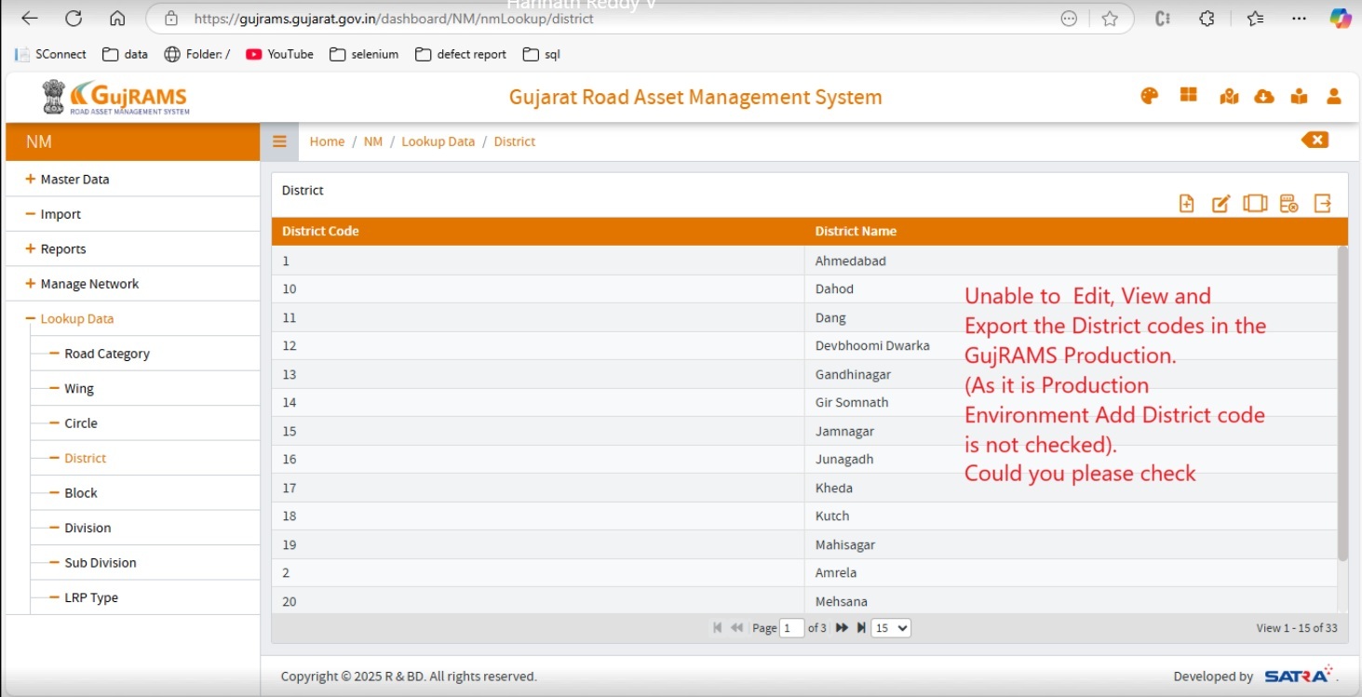
Task: Open the sql bookmarks folder
Action: [x=542, y=54]
